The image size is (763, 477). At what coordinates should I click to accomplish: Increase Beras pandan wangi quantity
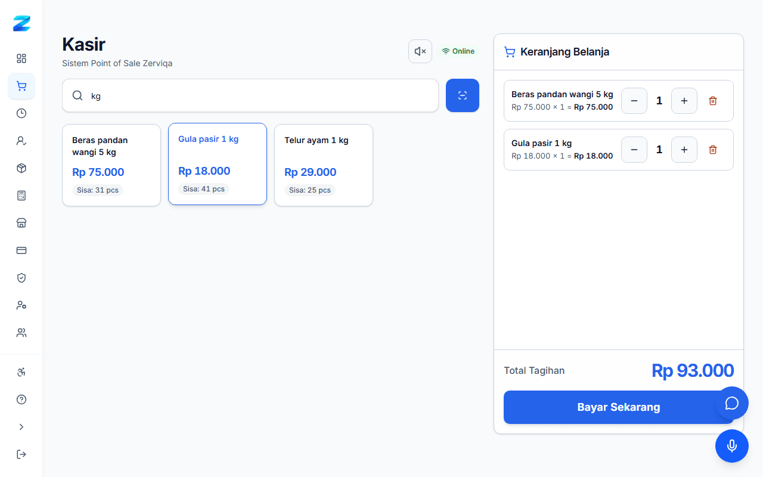(x=684, y=101)
